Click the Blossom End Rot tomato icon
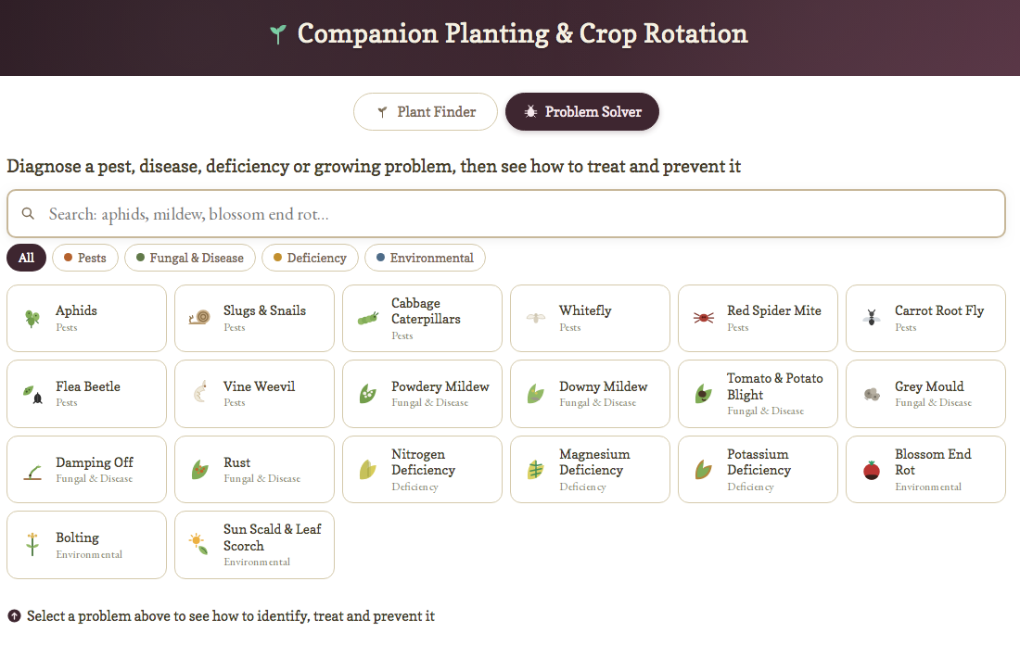 (872, 470)
